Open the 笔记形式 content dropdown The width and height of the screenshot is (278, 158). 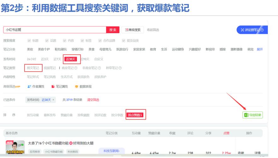pos(33,77)
